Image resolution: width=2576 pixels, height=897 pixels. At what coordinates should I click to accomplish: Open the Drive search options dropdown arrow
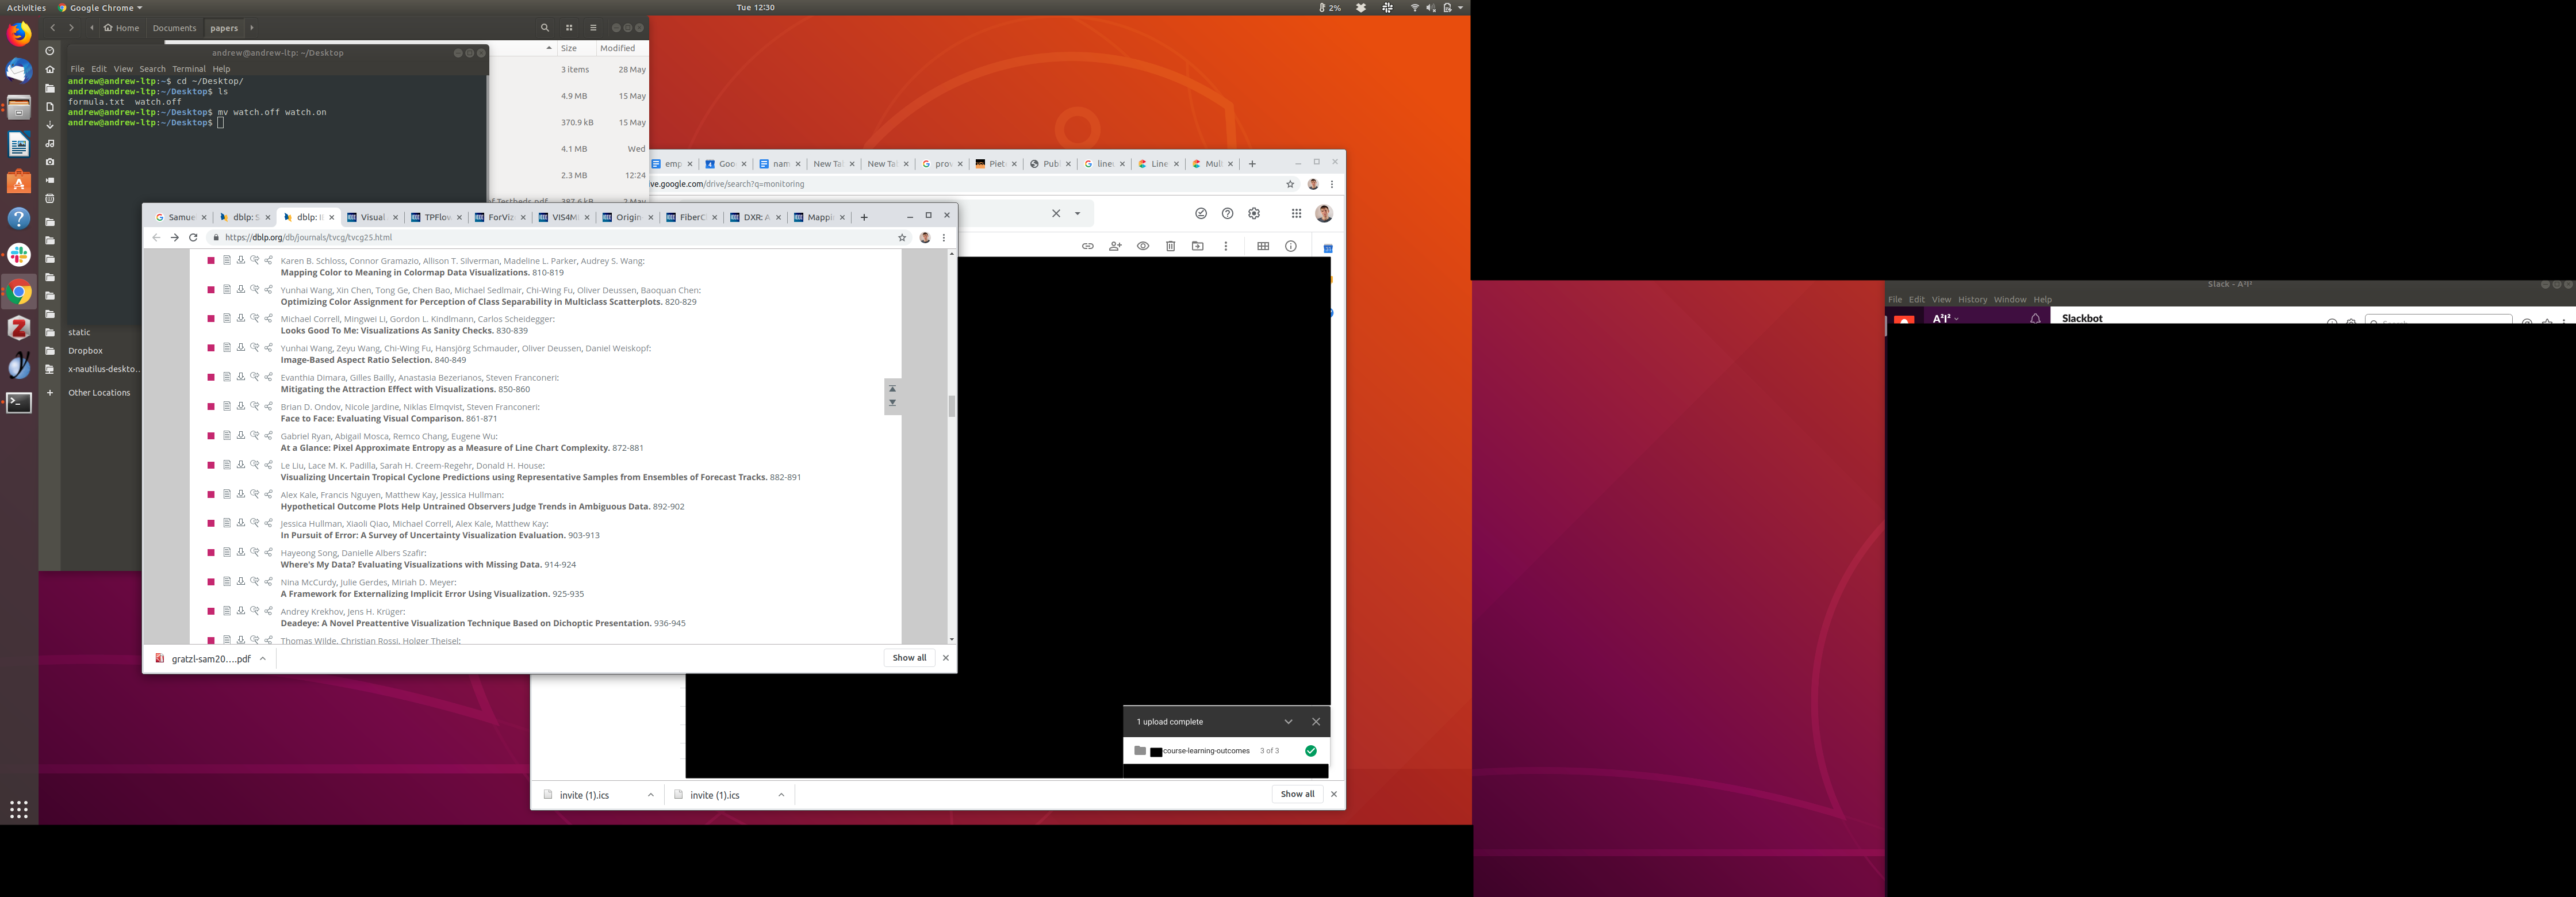point(1077,213)
